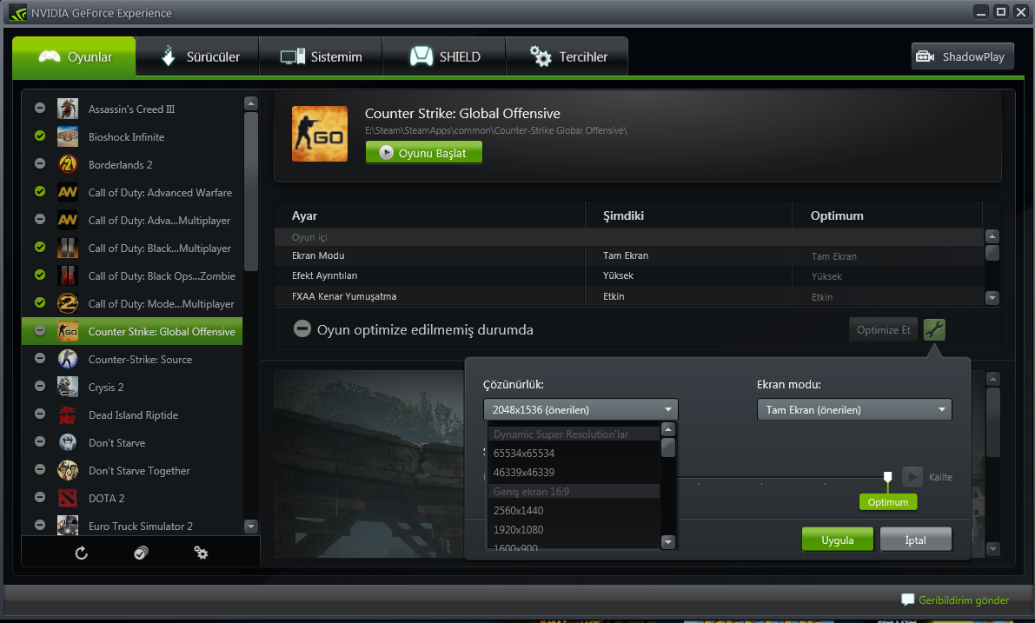Viewport: 1035px width, 623px height.
Task: Click the optimize-all checkmark icon below game list
Action: (141, 553)
